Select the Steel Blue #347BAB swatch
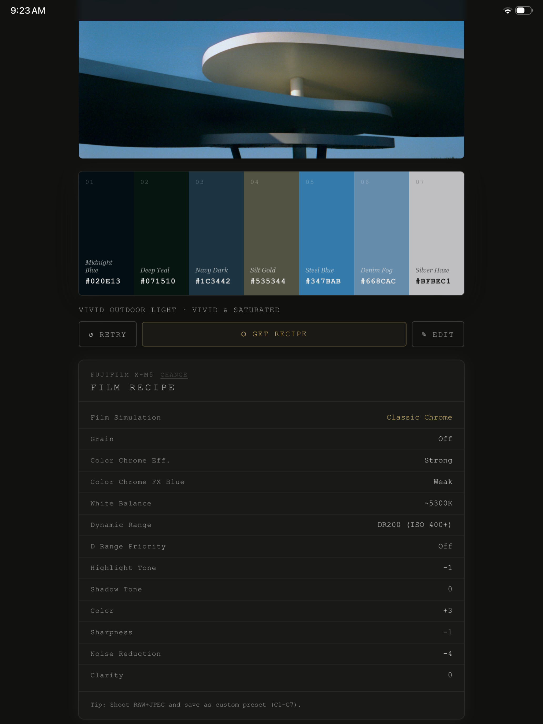 coord(326,233)
